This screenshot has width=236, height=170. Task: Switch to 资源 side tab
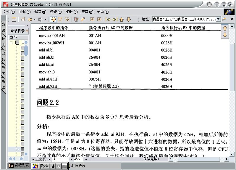[4, 28]
